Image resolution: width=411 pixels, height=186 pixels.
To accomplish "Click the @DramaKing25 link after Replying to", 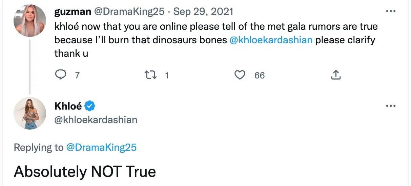I will [101, 147].
